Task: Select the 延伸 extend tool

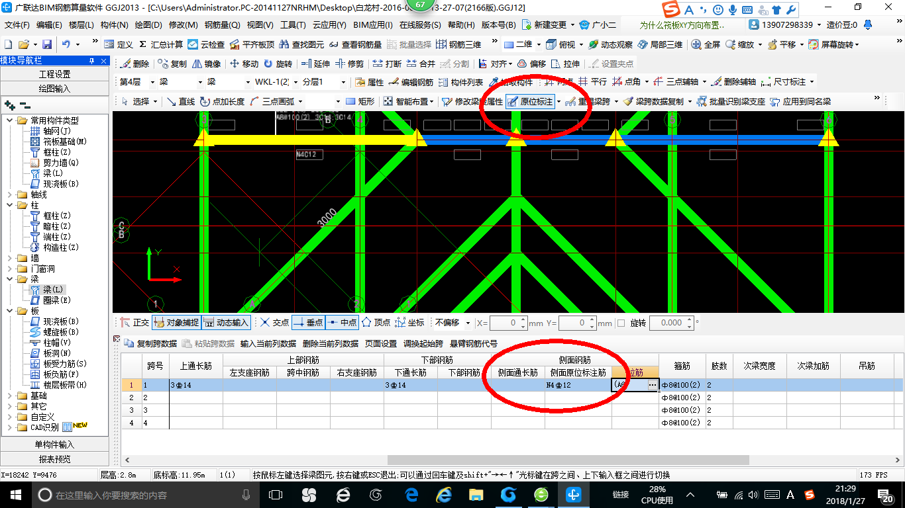Action: [x=315, y=63]
